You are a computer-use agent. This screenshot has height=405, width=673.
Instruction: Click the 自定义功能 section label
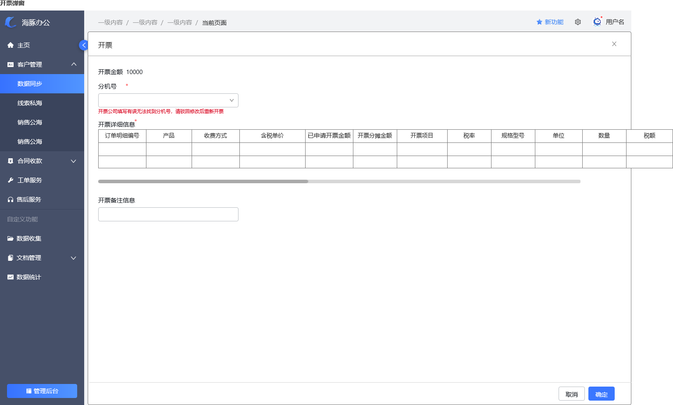click(22, 219)
